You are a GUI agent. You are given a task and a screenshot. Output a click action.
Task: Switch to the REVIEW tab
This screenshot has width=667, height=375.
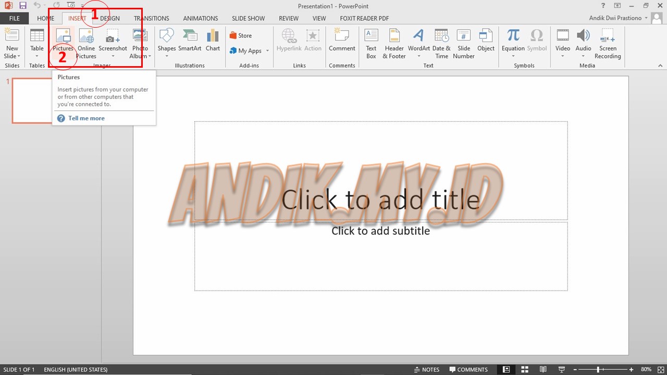[289, 18]
